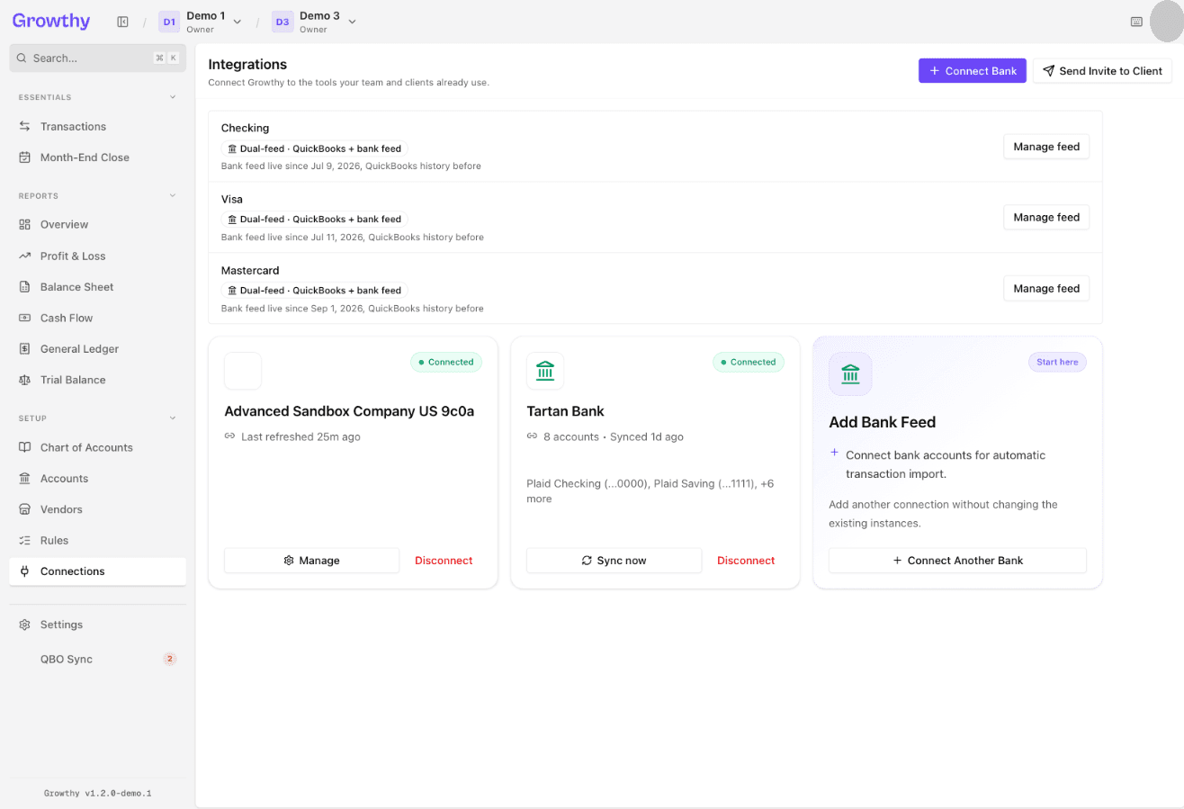Screen dimensions: 1184x809
Task: Click QBO Sync notification badge 2
Action: click(169, 660)
